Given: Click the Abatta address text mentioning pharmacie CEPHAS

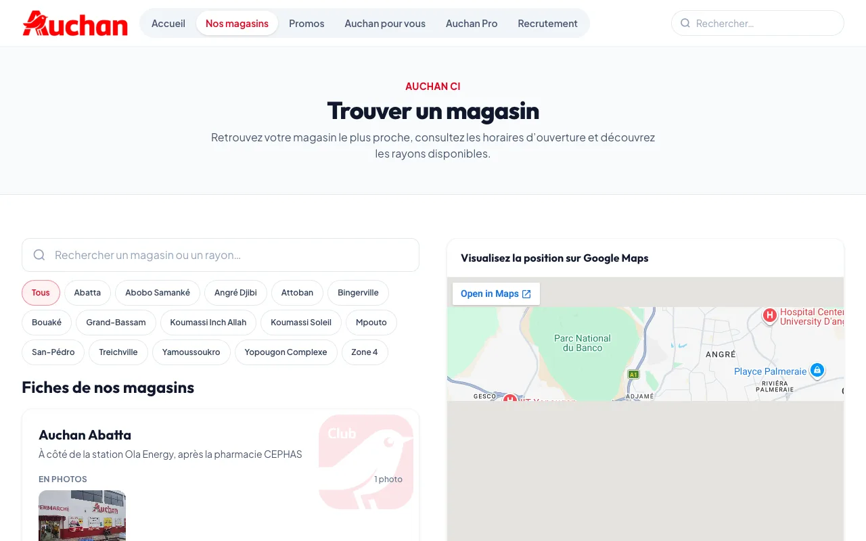Looking at the screenshot, I should click(170, 454).
